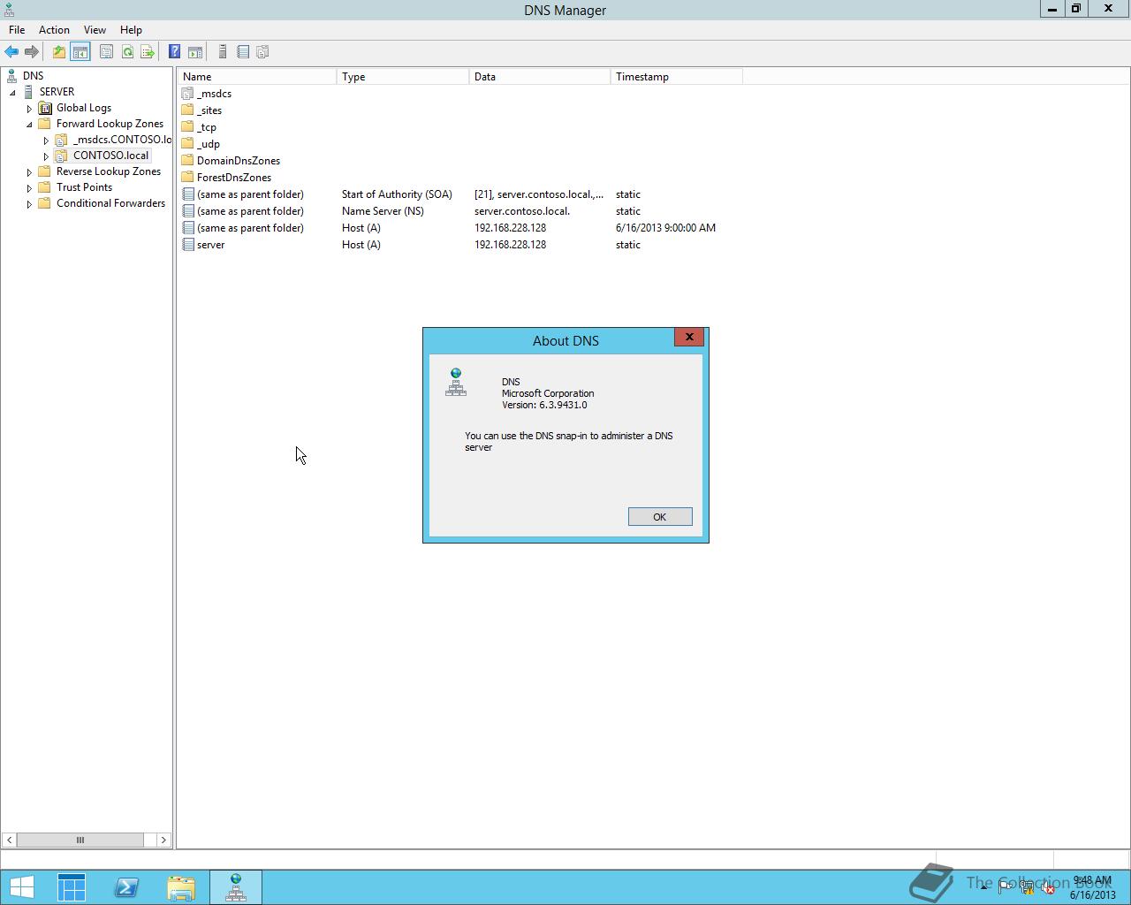This screenshot has height=905, width=1131.
Task: Click the New Server tower icon in the toolbar
Action: tap(223, 52)
